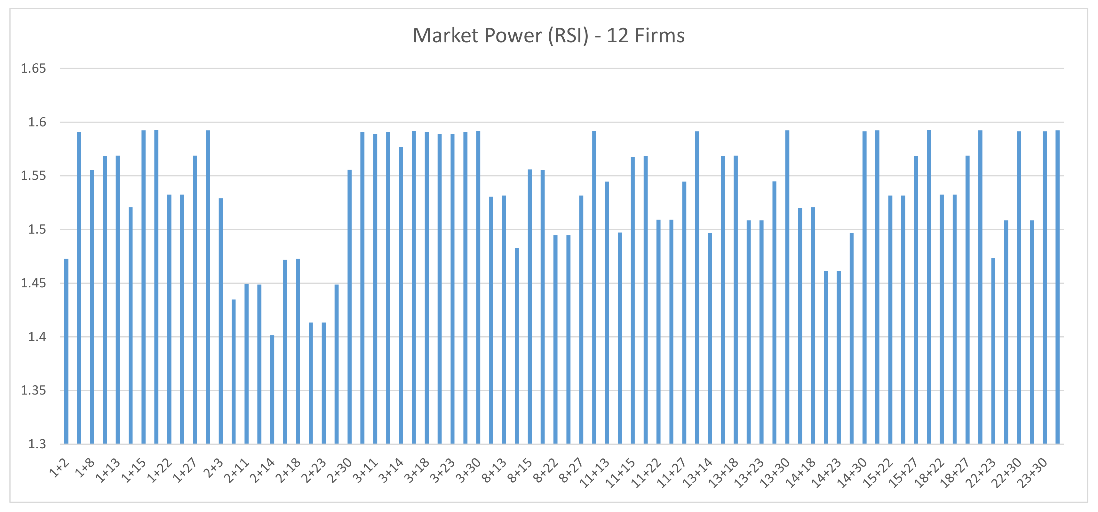Click the 1.6 y-axis label
The height and width of the screenshot is (512, 1098).
point(37,122)
